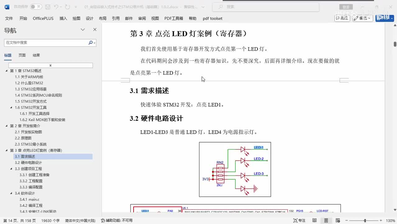Click the 在文档中搜索 input field
The image size is (397, 224).
click(46, 43)
